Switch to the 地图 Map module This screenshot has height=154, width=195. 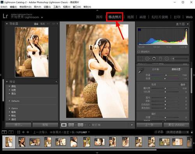pyautogui.click(x=130, y=17)
